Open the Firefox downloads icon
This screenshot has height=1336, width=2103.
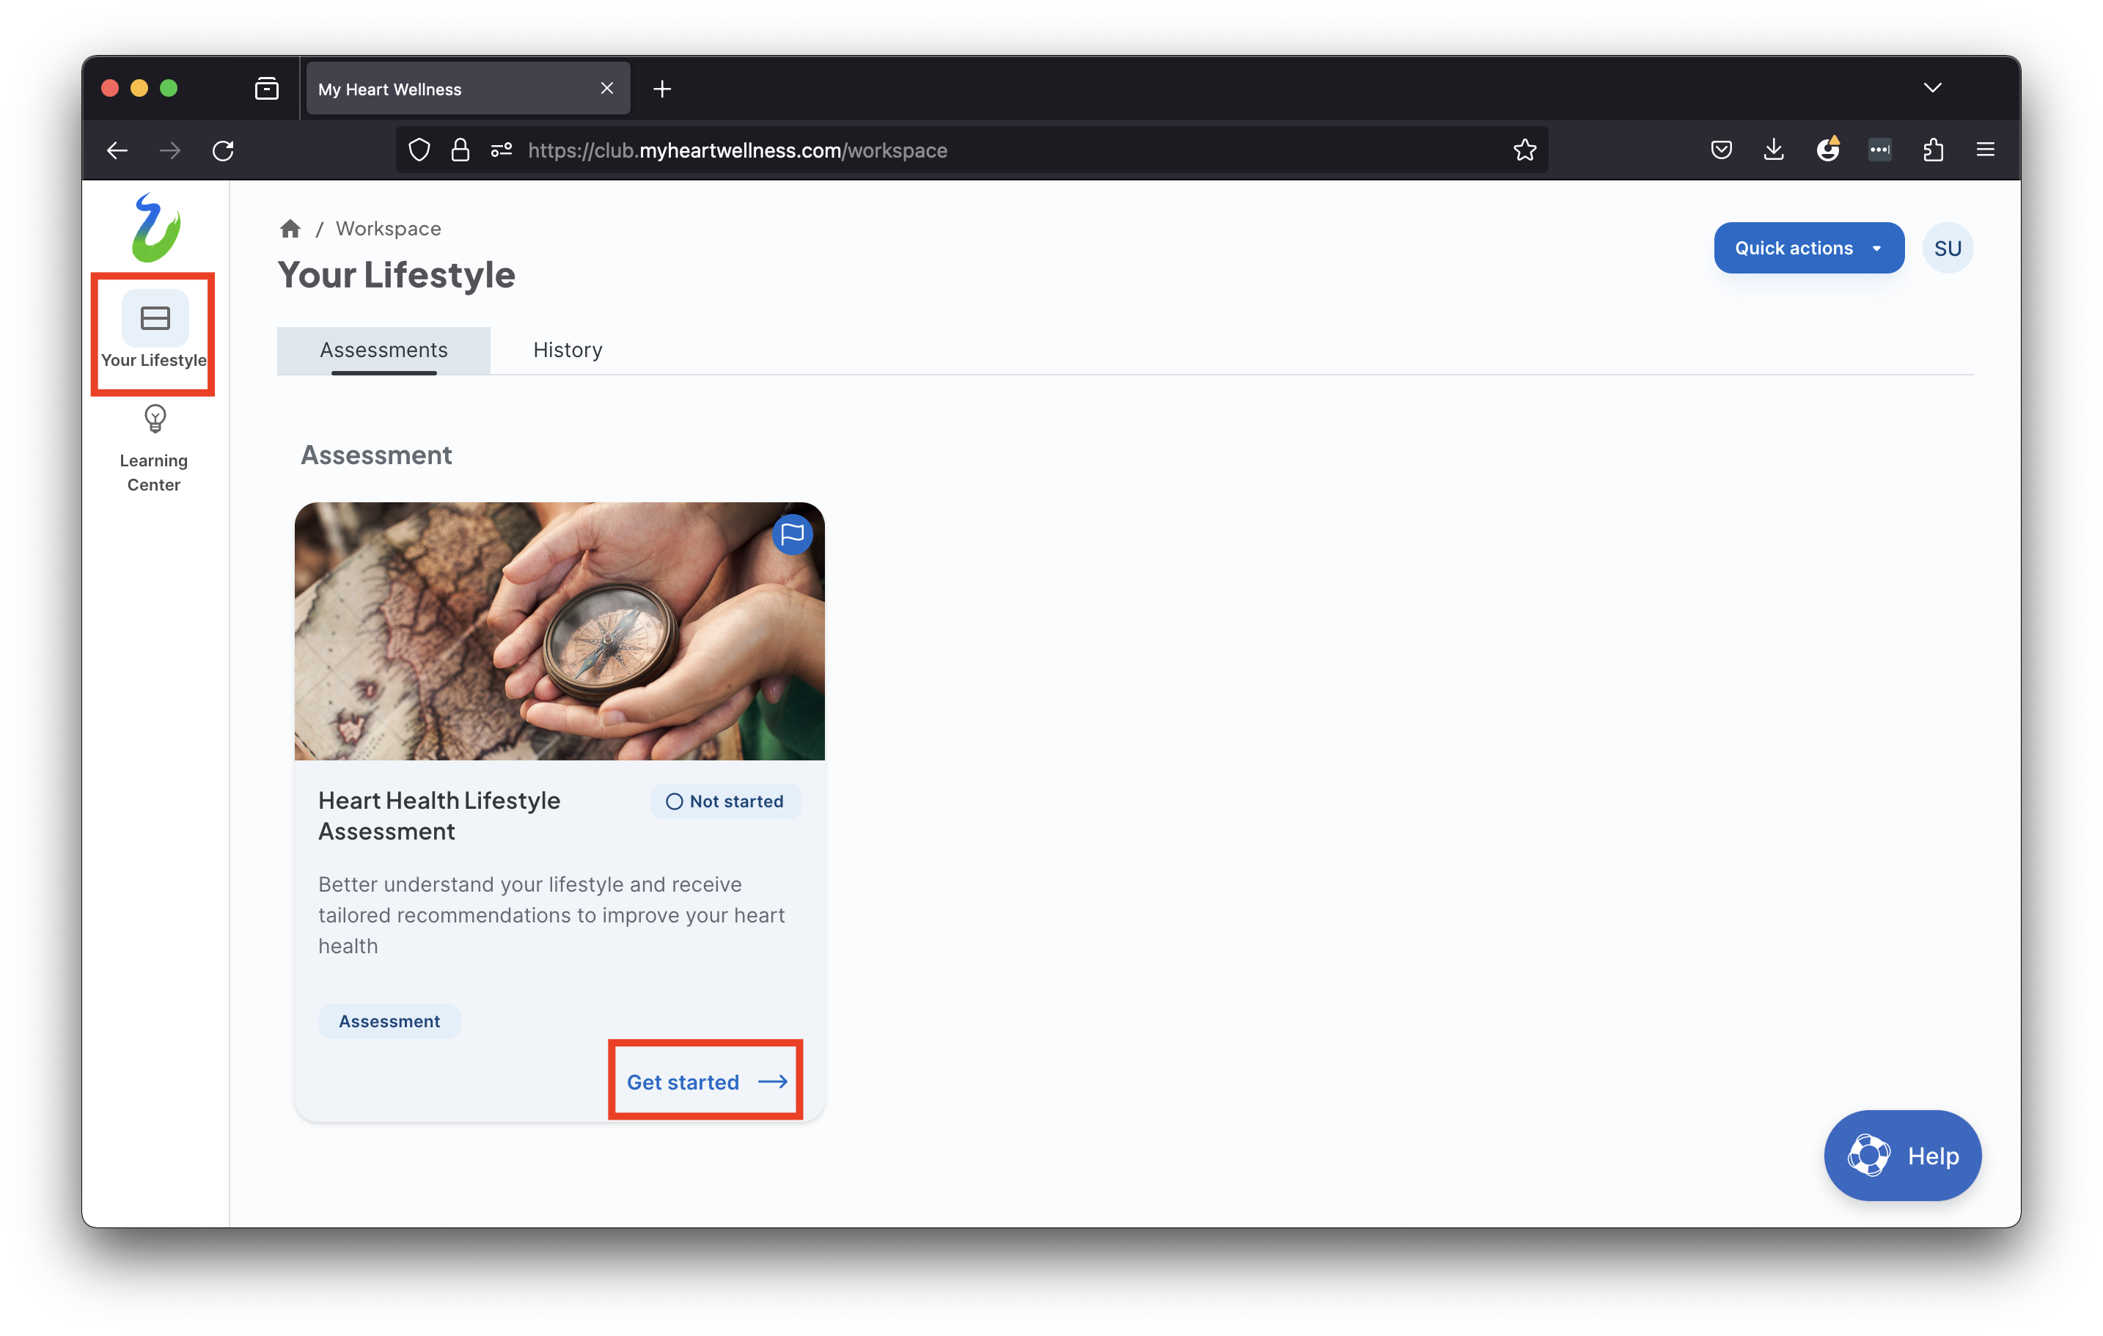(x=1773, y=150)
